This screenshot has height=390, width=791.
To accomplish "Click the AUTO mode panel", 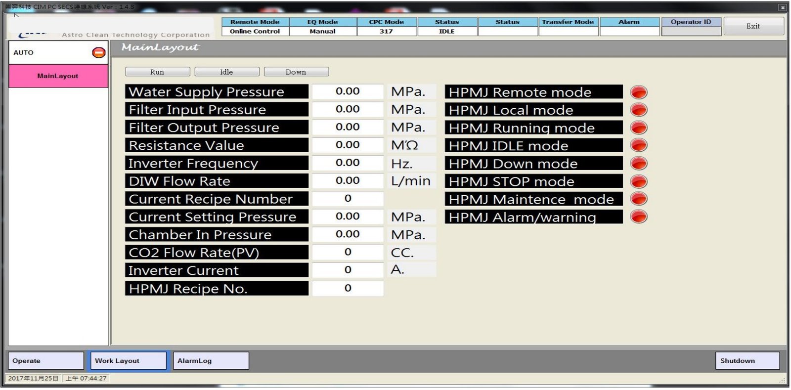I will [58, 52].
